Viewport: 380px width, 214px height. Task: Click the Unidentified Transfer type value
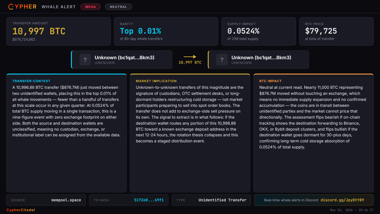[x=222, y=200]
